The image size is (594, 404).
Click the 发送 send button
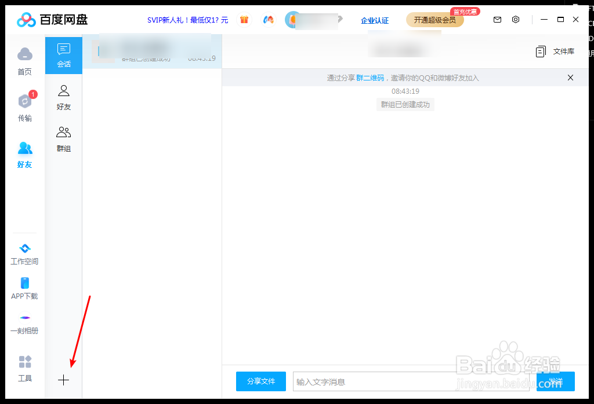pyautogui.click(x=555, y=381)
